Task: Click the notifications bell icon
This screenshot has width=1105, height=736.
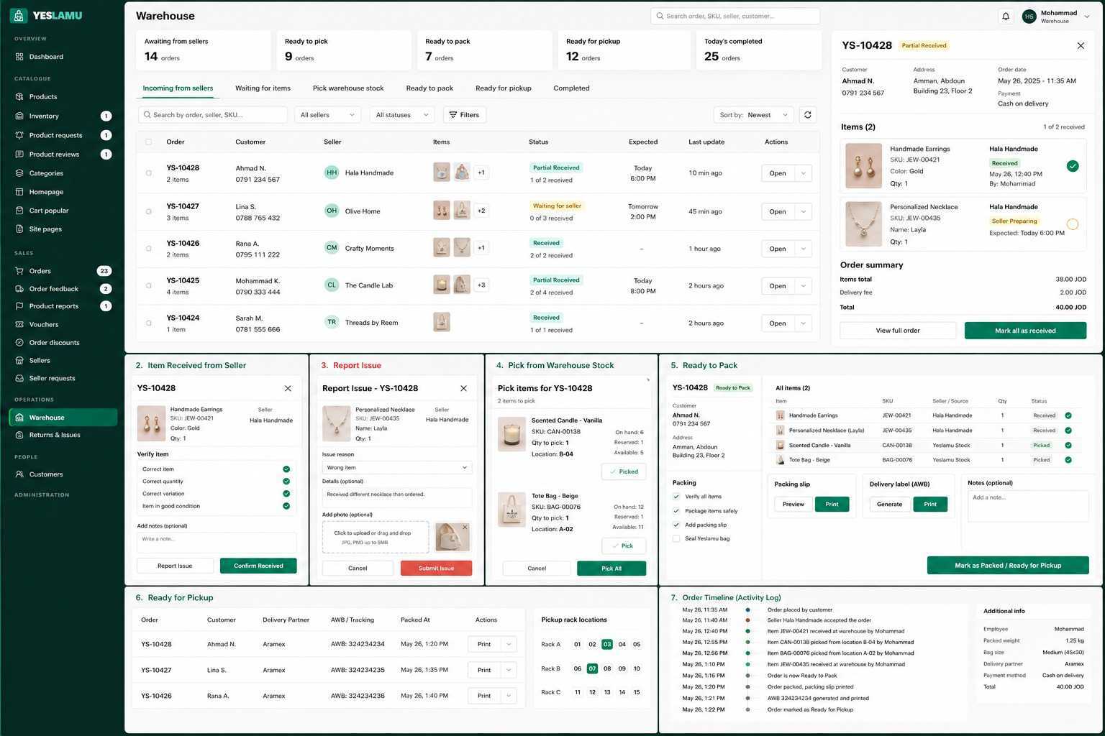Action: [x=1006, y=16]
